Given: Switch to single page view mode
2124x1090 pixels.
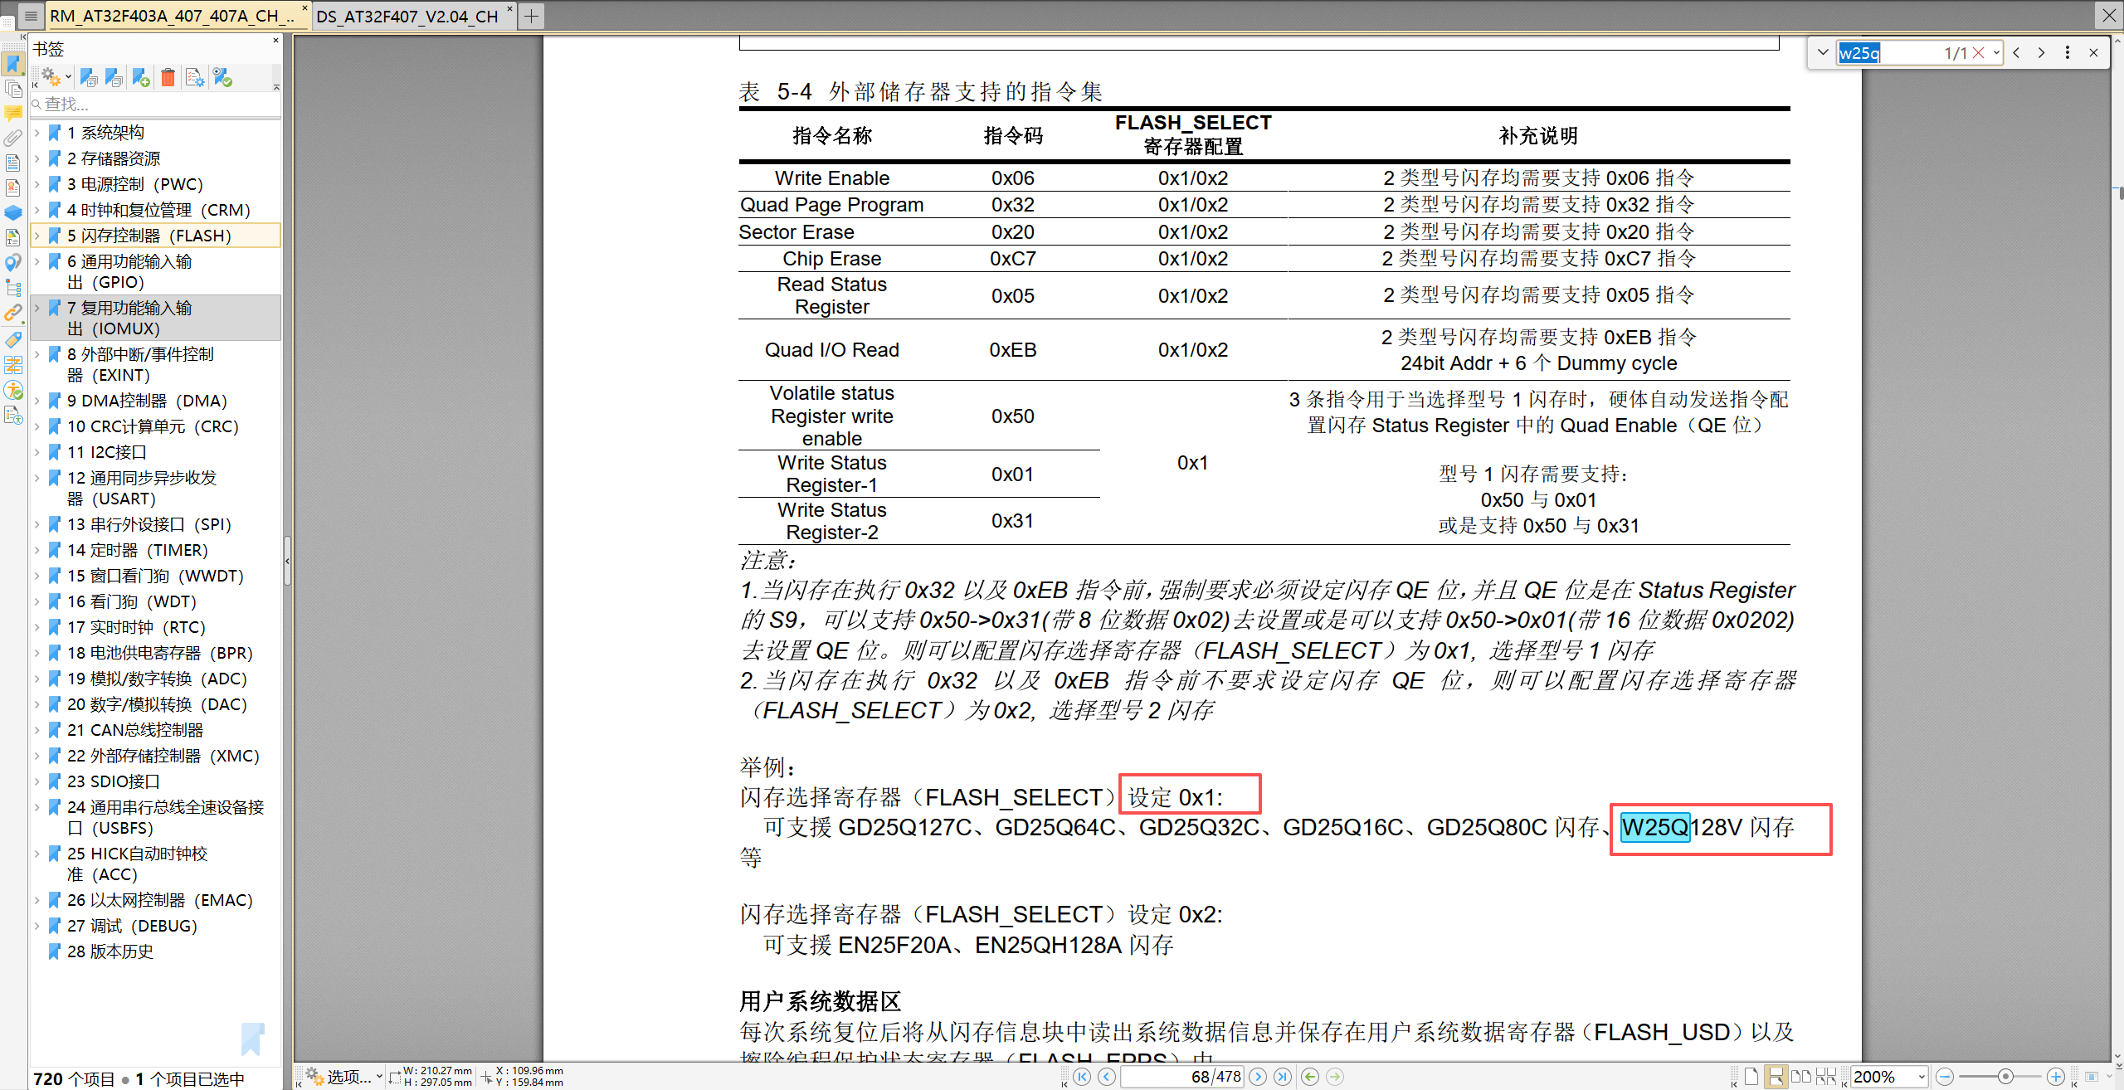Looking at the screenshot, I should tap(1751, 1075).
